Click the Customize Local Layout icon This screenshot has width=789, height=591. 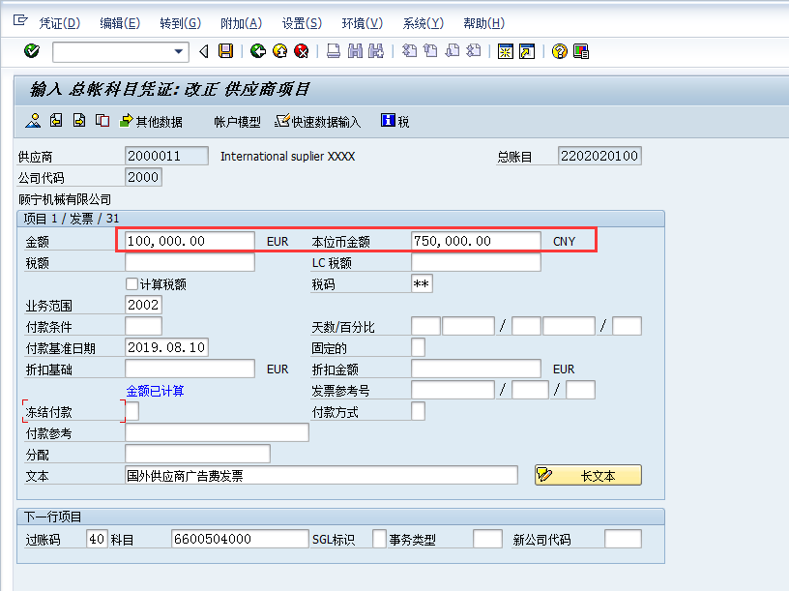(x=581, y=51)
